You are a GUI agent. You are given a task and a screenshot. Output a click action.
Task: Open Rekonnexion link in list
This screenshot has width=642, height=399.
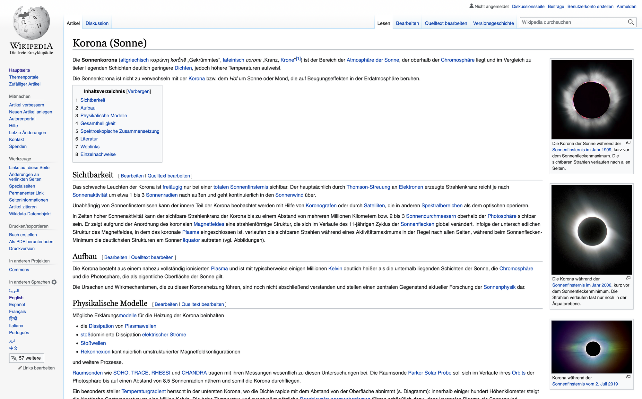[x=95, y=352]
